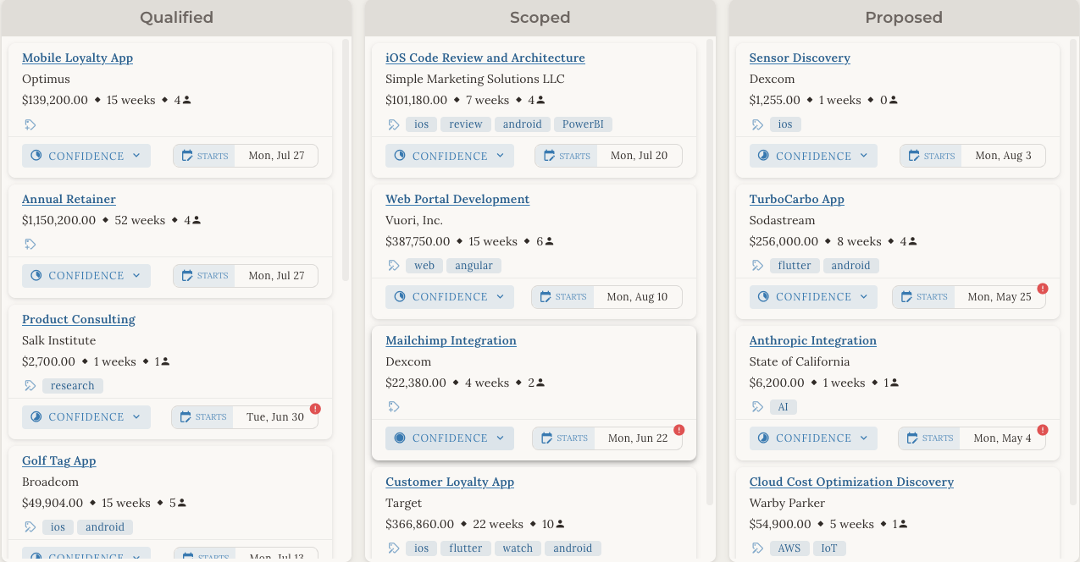Click start date Mon, Aug 10 field
Viewport: 1080px width, 562px height.
pyautogui.click(x=606, y=297)
